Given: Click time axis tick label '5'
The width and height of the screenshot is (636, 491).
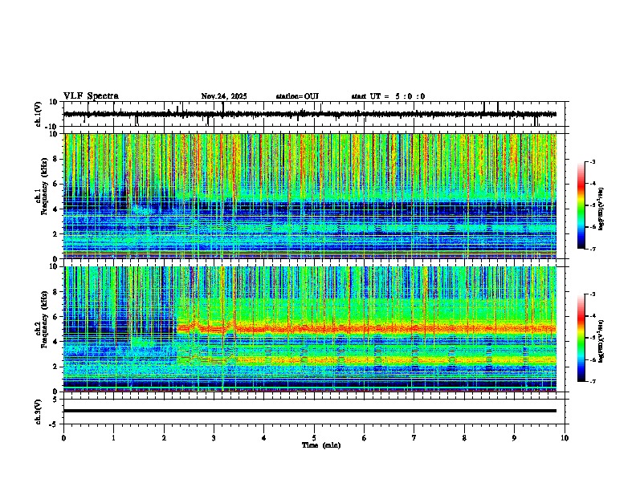Looking at the screenshot, I should pos(314,438).
